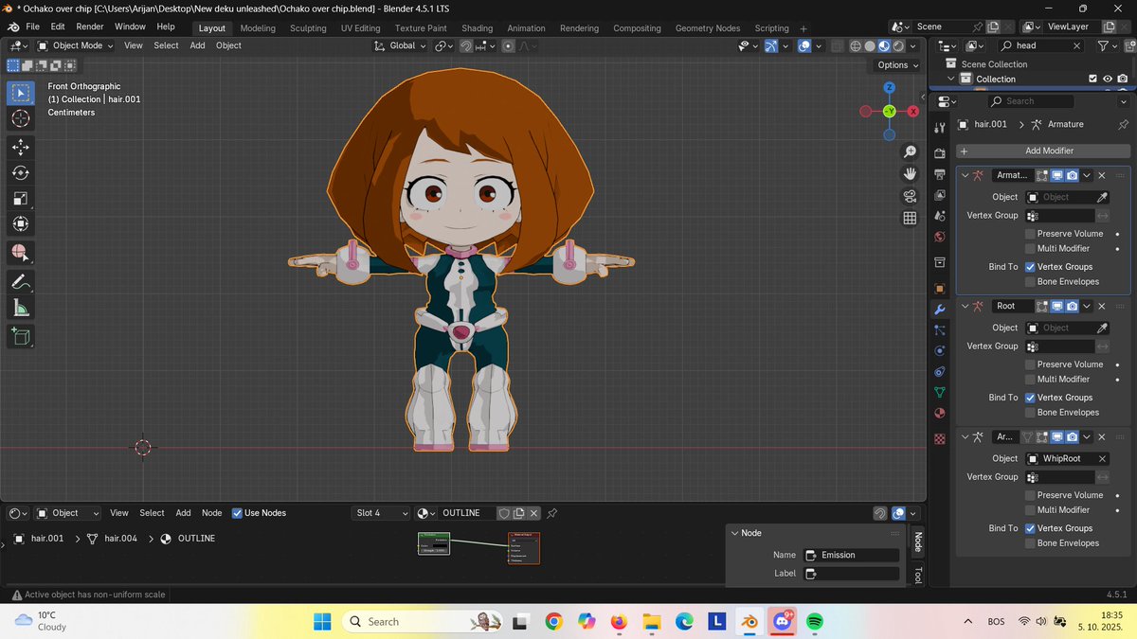Switch perspective/orthographic with the grid icon
The height and width of the screenshot is (639, 1137).
pos(910,218)
